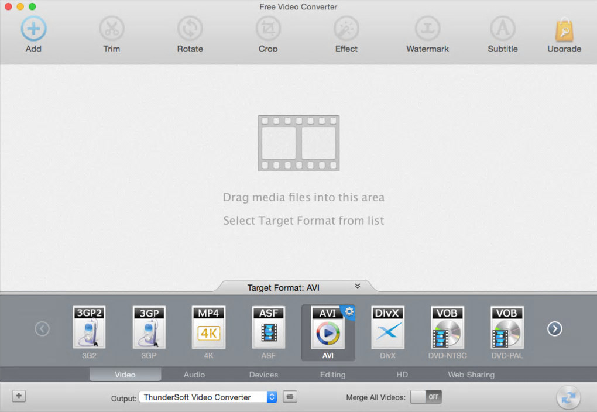Image resolution: width=597 pixels, height=412 pixels.
Task: Open the Subtitle tool
Action: (x=503, y=29)
